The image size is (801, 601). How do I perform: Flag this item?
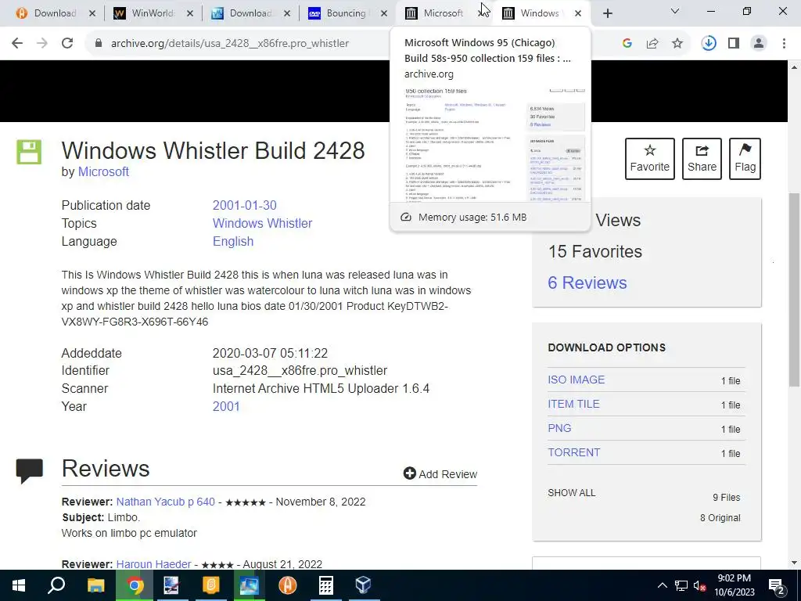745,158
